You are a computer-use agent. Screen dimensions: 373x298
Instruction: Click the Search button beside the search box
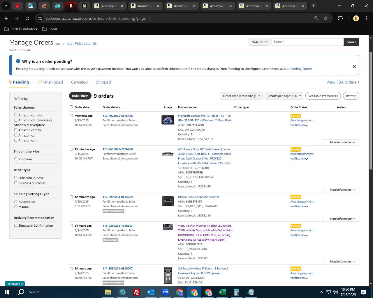point(351,42)
